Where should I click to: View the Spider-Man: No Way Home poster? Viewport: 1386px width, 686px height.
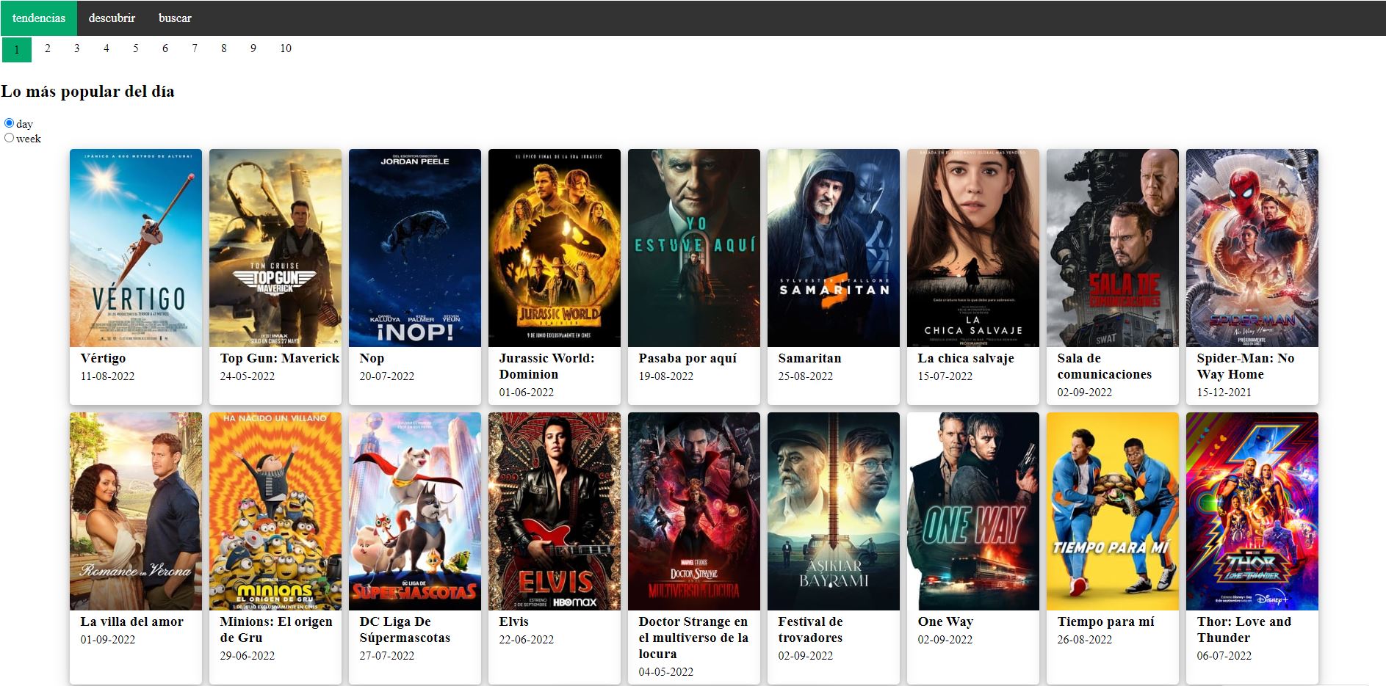pyautogui.click(x=1252, y=248)
